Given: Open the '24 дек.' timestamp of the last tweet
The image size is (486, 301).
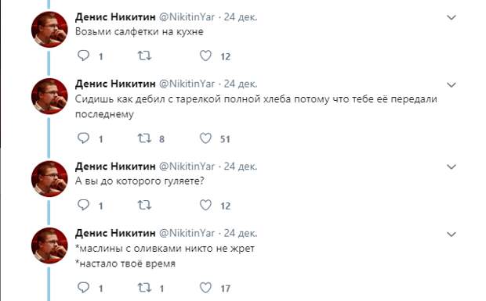Looking at the screenshot, I should click(241, 233).
